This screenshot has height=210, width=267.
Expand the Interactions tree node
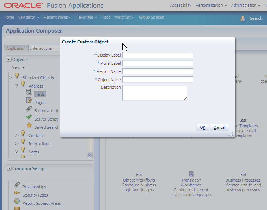pos(16,144)
